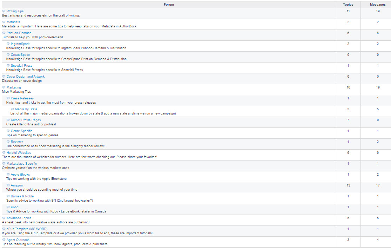Open the Kobo subforum link
Image resolution: width=391 pixels, height=249 pixels.
[x=14, y=207]
